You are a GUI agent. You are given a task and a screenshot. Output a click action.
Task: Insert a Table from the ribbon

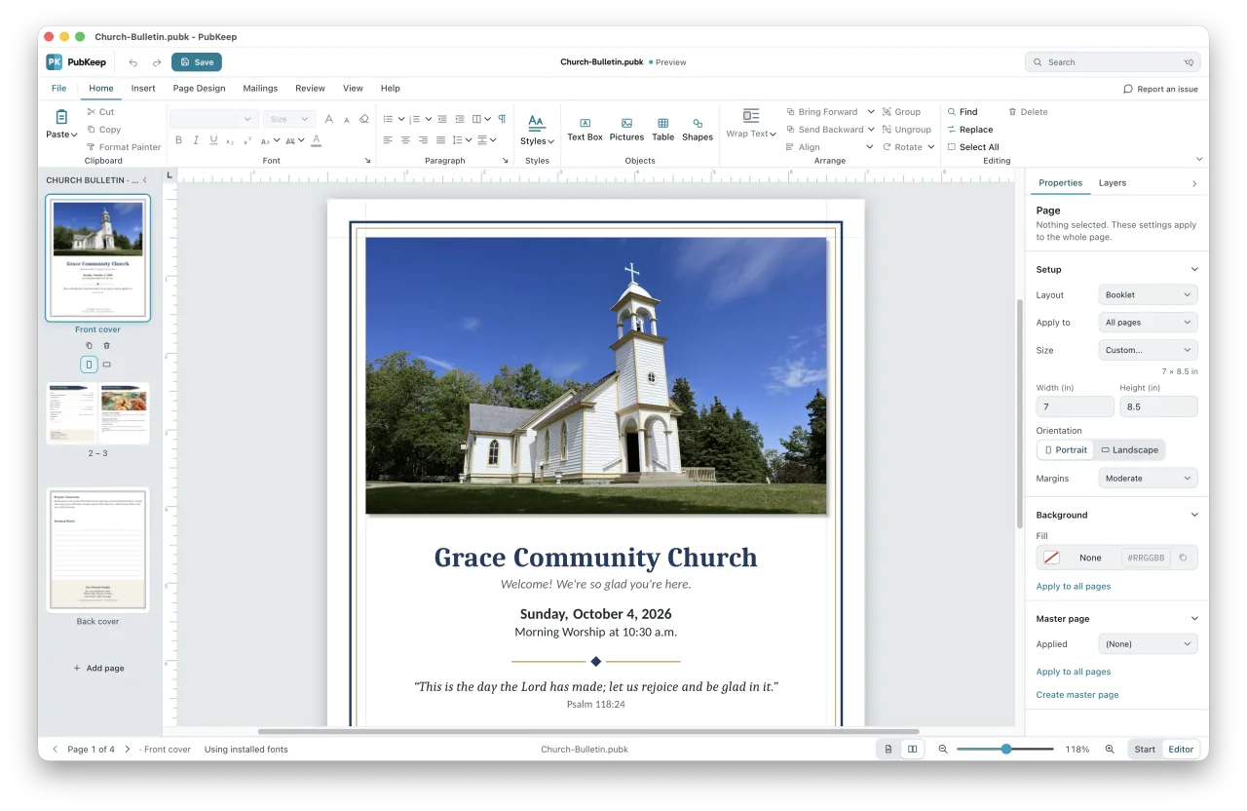662,130
